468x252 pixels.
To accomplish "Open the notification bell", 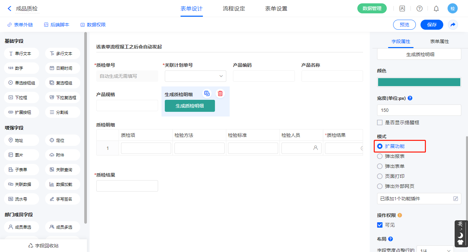I will coord(436,9).
